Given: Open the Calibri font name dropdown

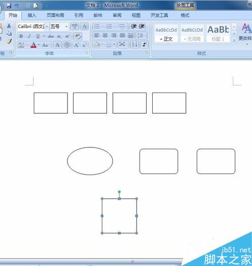Looking at the screenshot, I should click(x=47, y=27).
